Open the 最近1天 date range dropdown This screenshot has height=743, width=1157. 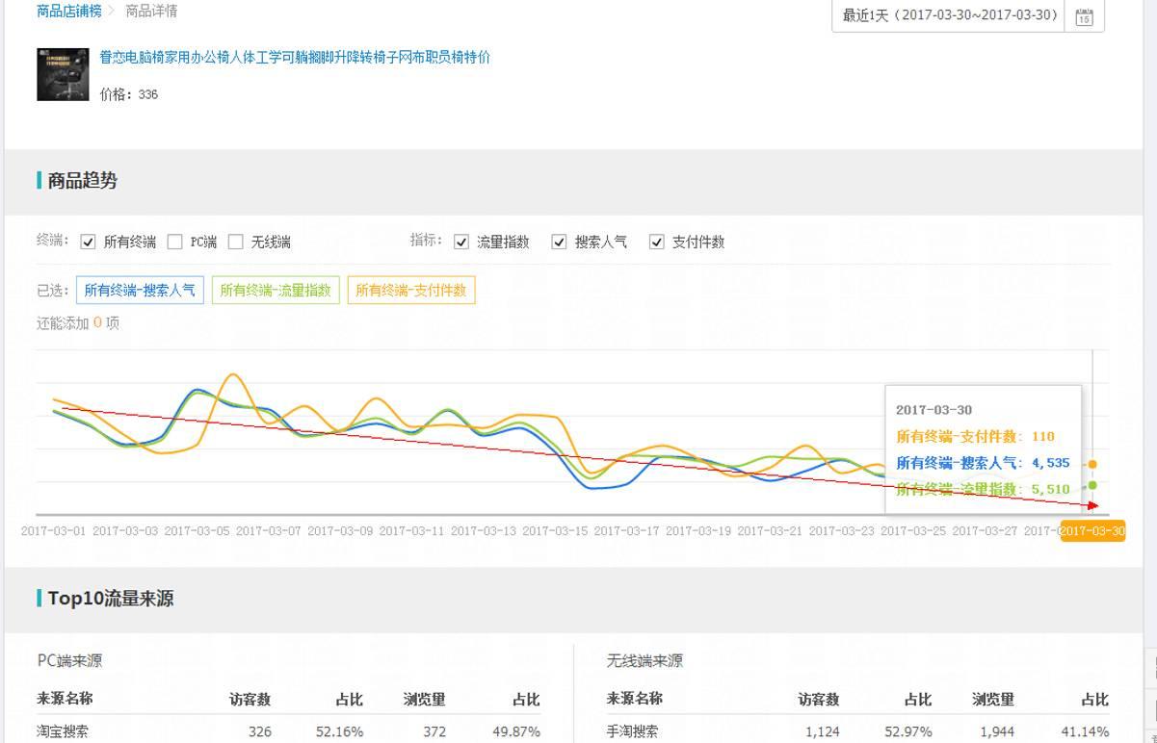pos(949,15)
